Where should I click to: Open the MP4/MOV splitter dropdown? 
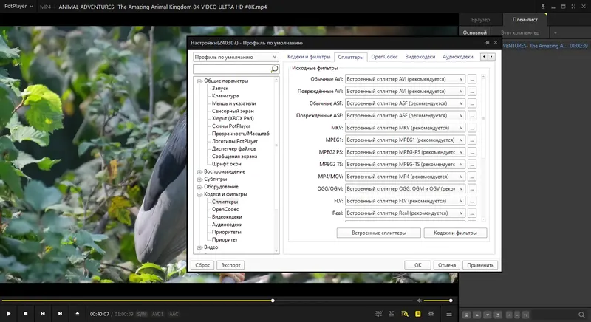[405, 177]
